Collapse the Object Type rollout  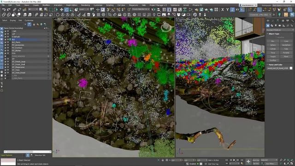[x=274, y=34]
